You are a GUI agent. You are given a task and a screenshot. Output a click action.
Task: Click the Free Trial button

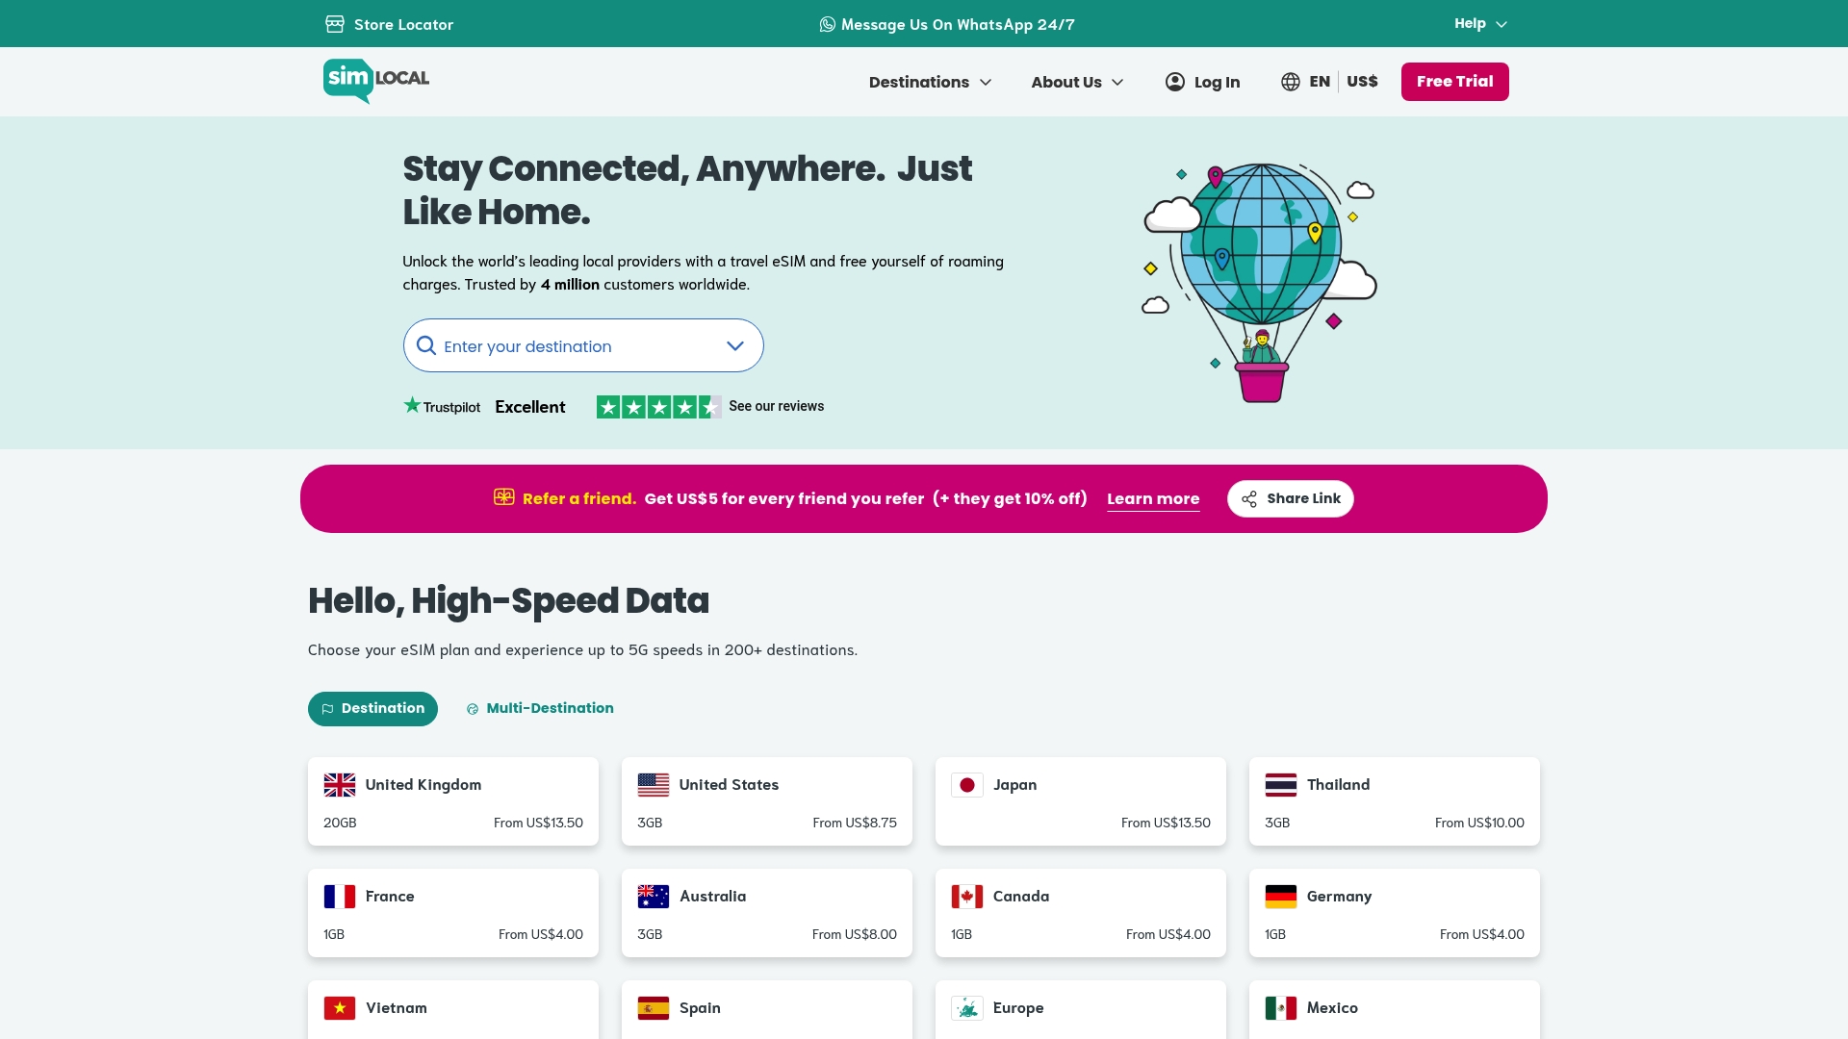[x=1454, y=82]
